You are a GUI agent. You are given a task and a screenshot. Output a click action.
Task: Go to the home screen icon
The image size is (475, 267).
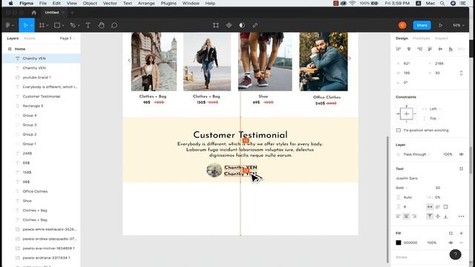coord(34,13)
